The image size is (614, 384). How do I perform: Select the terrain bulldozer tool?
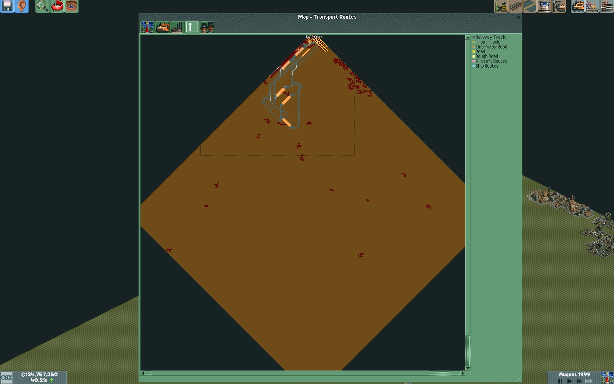click(501, 6)
